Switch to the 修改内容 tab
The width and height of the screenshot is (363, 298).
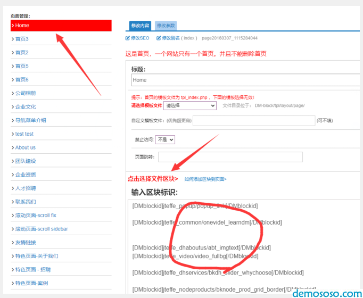click(141, 25)
